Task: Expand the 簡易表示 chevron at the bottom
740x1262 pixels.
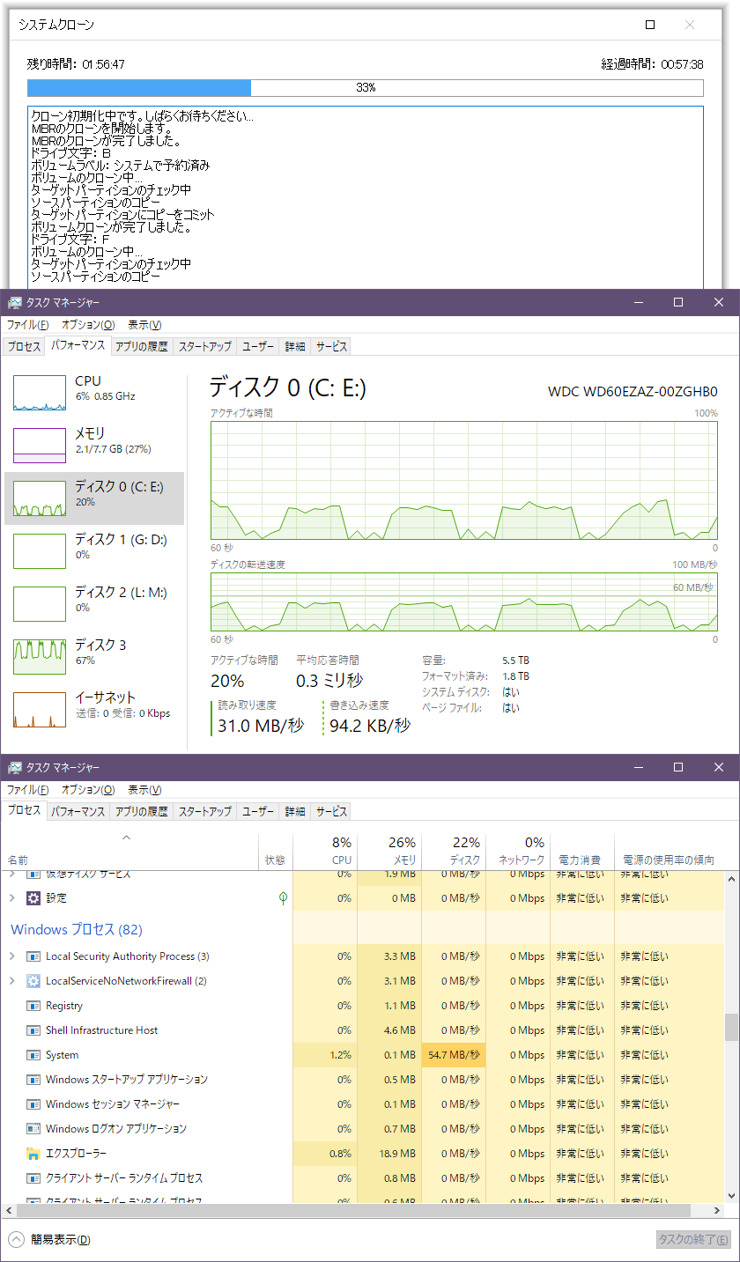Action: 17,1236
